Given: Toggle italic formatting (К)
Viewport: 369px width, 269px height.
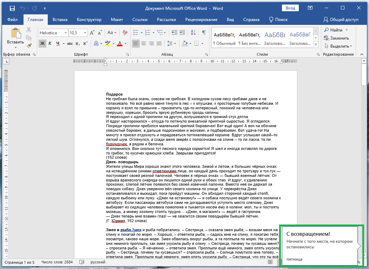Looking at the screenshot, I should [50, 43].
